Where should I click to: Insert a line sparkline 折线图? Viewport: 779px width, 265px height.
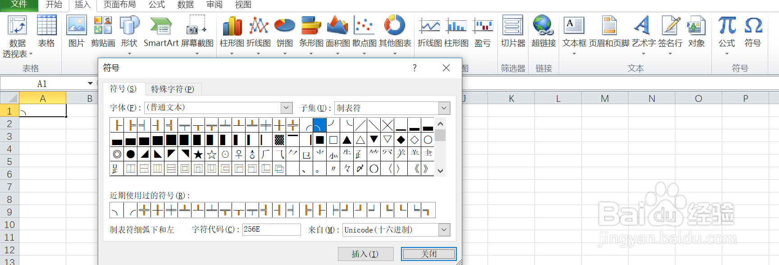[x=430, y=32]
